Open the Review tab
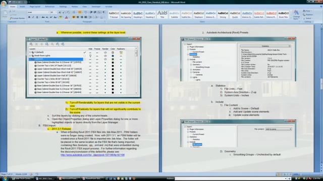 (75, 7)
